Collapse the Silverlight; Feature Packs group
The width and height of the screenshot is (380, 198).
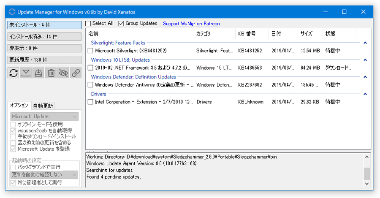pos(365,43)
